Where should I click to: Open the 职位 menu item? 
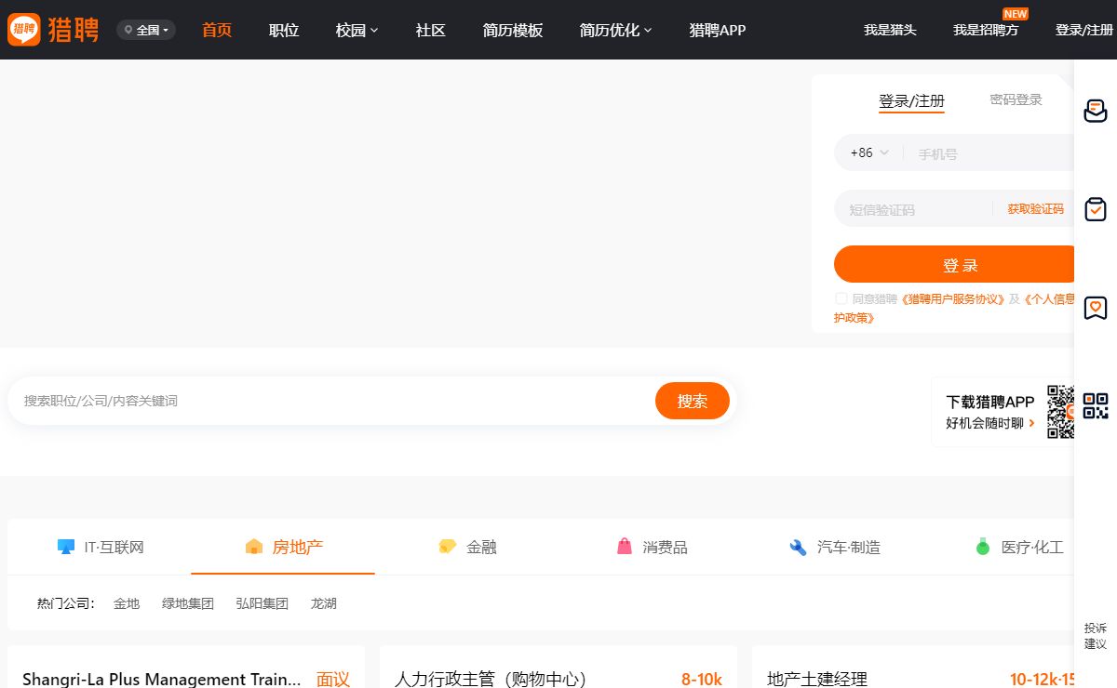pos(284,30)
